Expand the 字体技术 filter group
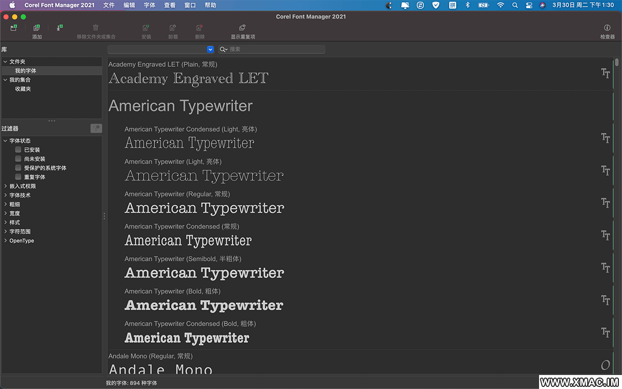The width and height of the screenshot is (622, 389). (5, 195)
